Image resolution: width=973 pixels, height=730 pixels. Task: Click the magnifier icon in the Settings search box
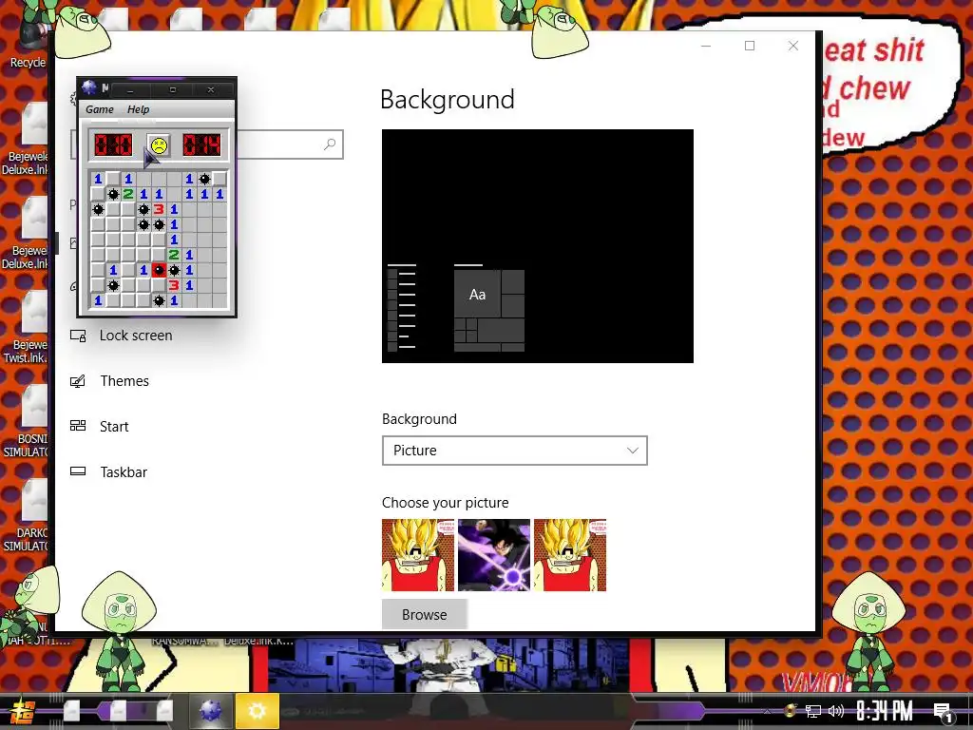click(330, 144)
